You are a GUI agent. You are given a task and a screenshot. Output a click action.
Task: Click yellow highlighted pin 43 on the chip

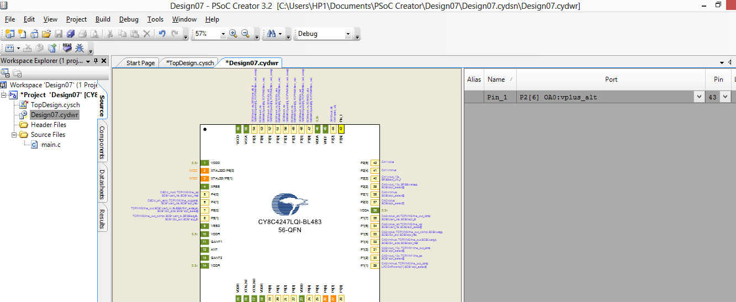pyautogui.click(x=341, y=128)
